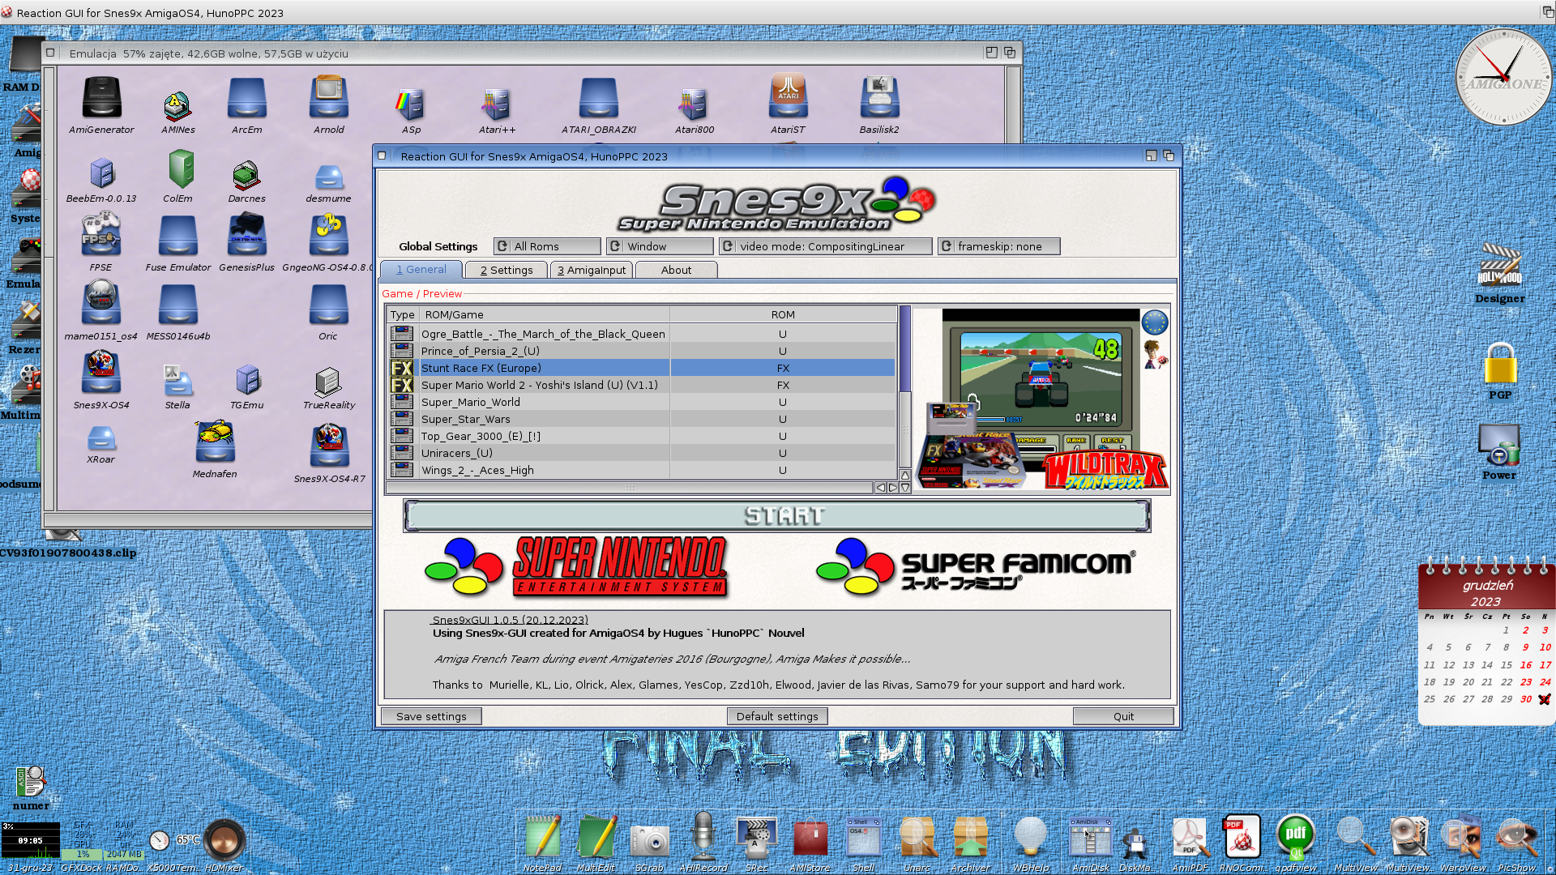Image resolution: width=1556 pixels, height=875 pixels.
Task: Open the Snes9xGUI 1.0.5 version link
Action: click(511, 620)
